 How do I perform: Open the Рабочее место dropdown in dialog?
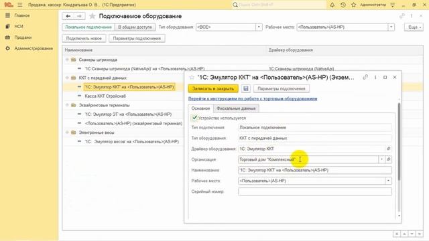(x=388, y=181)
